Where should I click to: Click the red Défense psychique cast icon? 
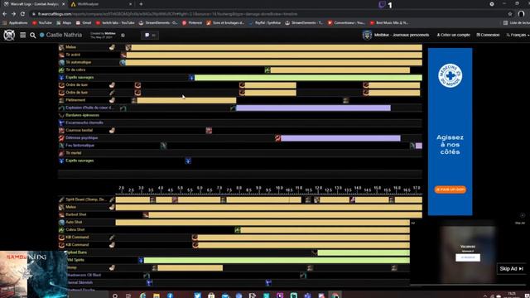point(278,138)
